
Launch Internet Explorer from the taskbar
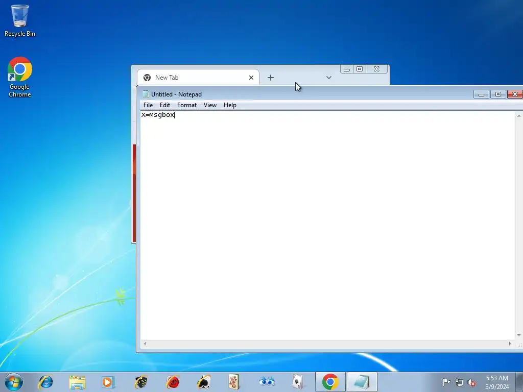[45, 382]
